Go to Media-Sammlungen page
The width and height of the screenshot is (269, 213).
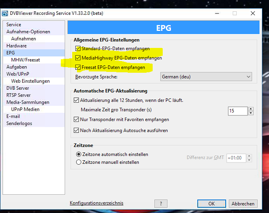pos(34,102)
